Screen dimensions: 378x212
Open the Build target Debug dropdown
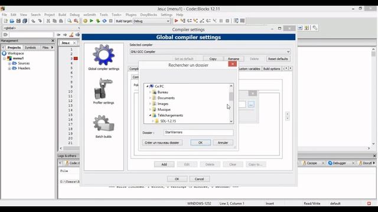tap(151, 21)
